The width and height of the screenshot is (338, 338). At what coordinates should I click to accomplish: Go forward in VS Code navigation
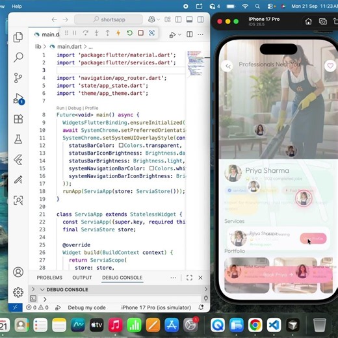pos(66,19)
